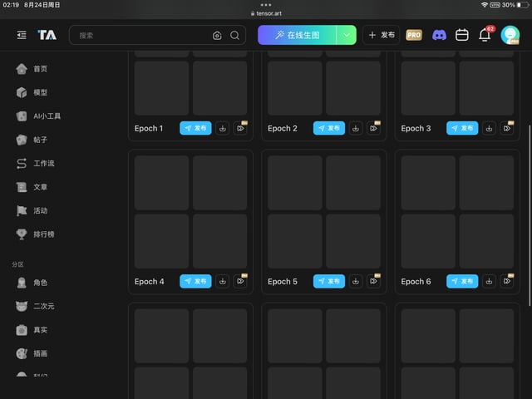The height and width of the screenshot is (399, 532).
Task: Open the Tensor.Art TA logo
Action: point(47,35)
